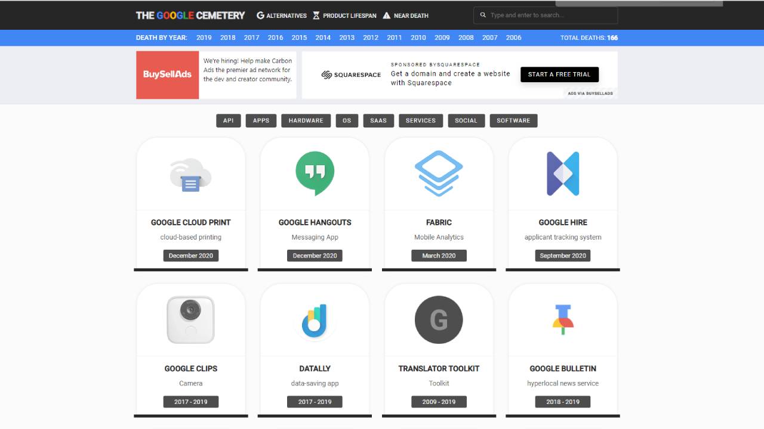Click the Google Clips title
Screen dimensions: 764x429
point(190,368)
